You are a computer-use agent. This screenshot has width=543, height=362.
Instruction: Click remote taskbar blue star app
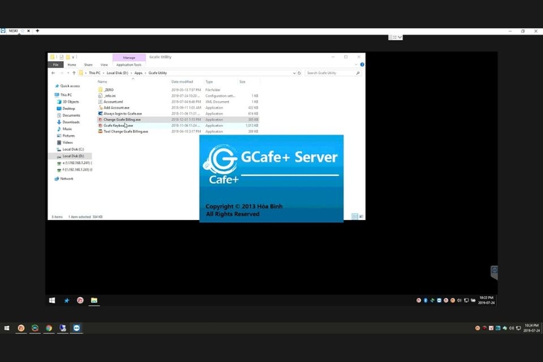pyautogui.click(x=67, y=300)
